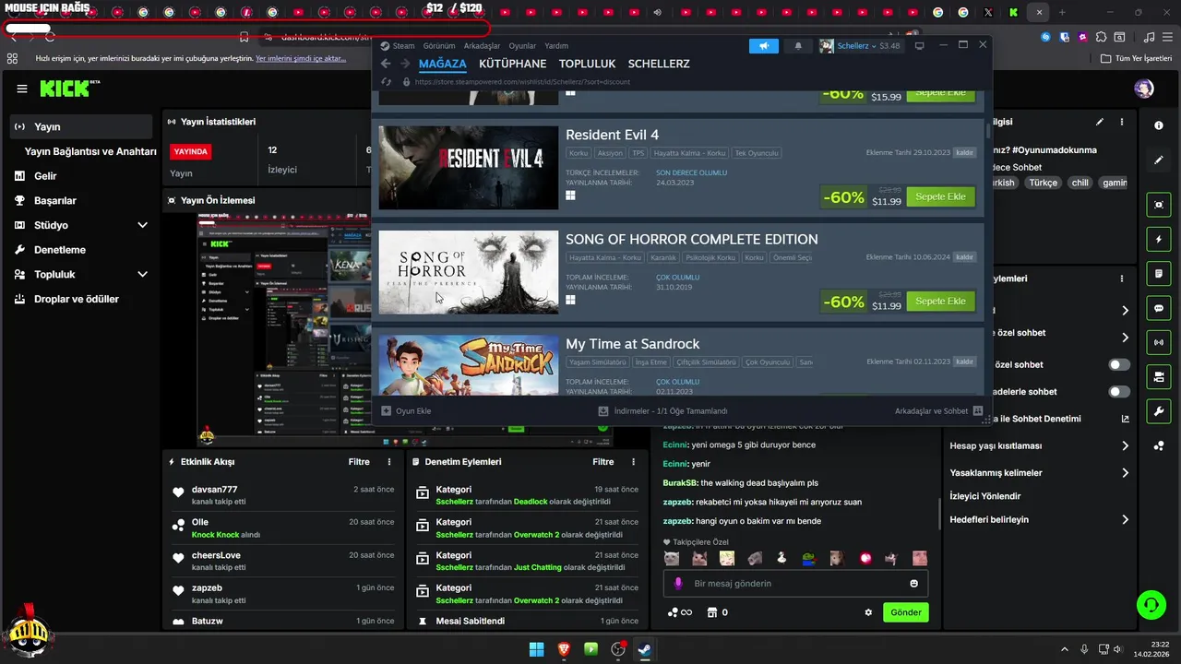Open chat settings gear icon
Screen dimensions: 1181x664
click(x=868, y=612)
